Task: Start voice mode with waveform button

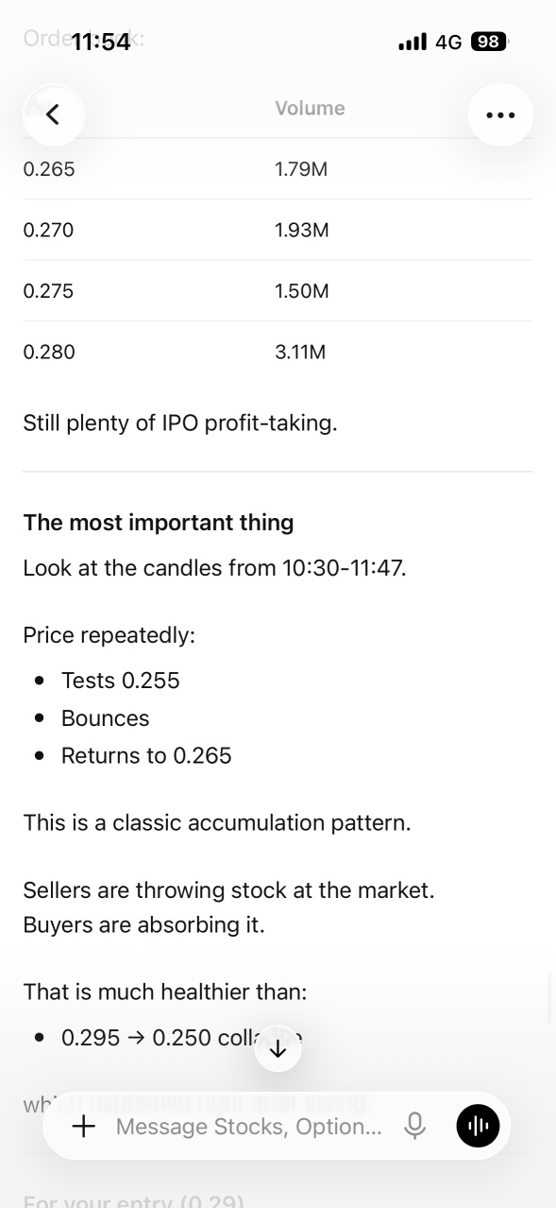Action: 478,1126
